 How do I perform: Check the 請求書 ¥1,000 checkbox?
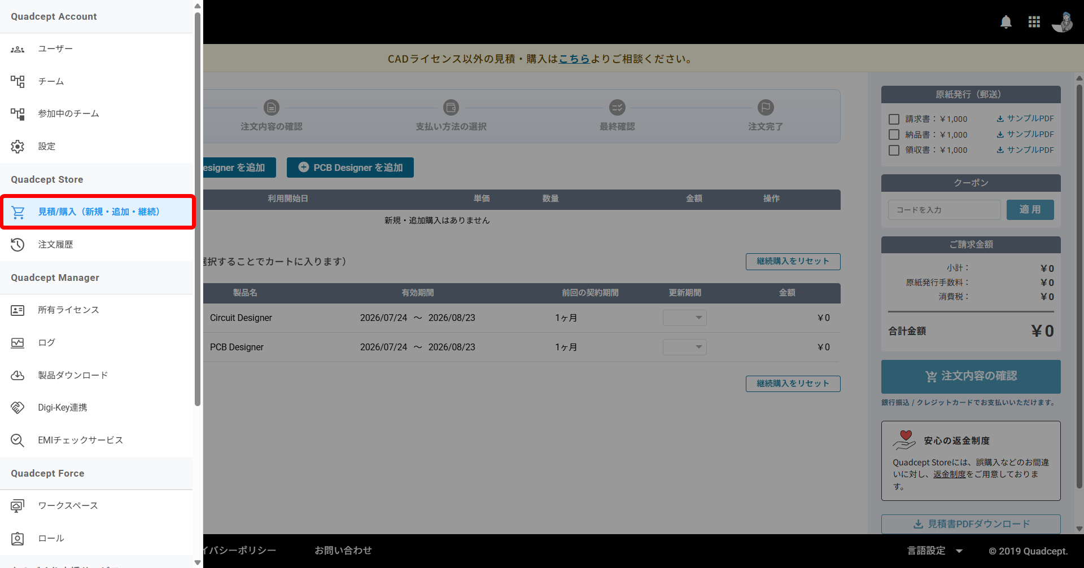(894, 119)
